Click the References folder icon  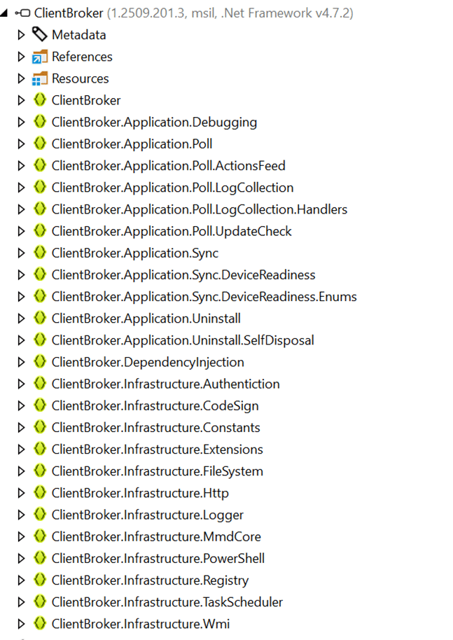(x=40, y=57)
